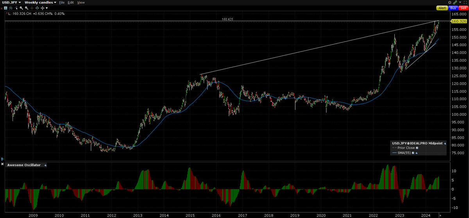Open the window options dropdown triangle
The width and height of the screenshot is (469, 218).
tap(460, 2)
